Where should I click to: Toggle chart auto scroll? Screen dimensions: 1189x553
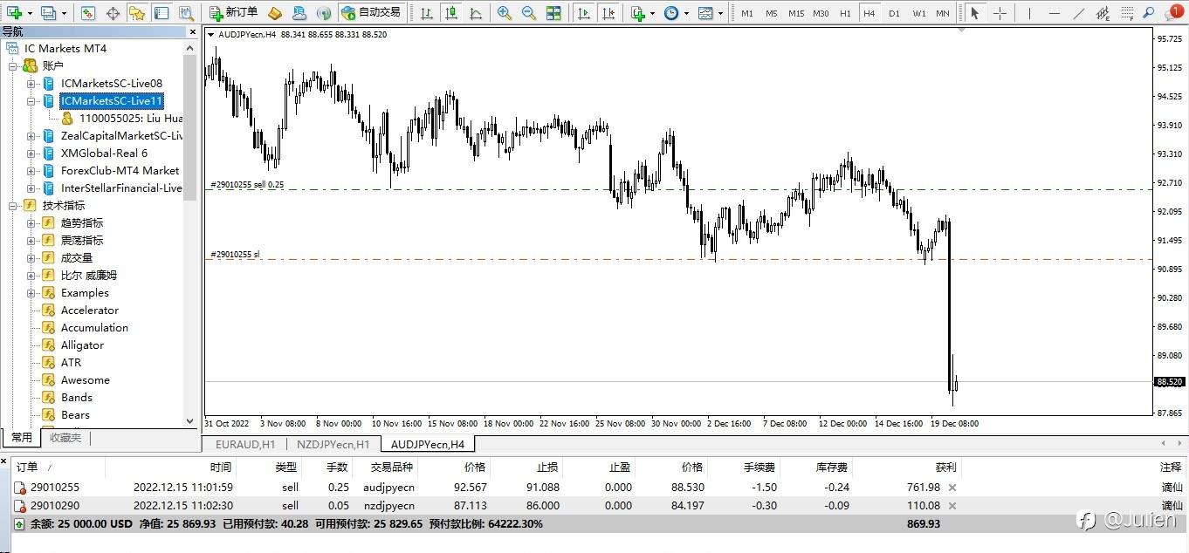coord(583,13)
